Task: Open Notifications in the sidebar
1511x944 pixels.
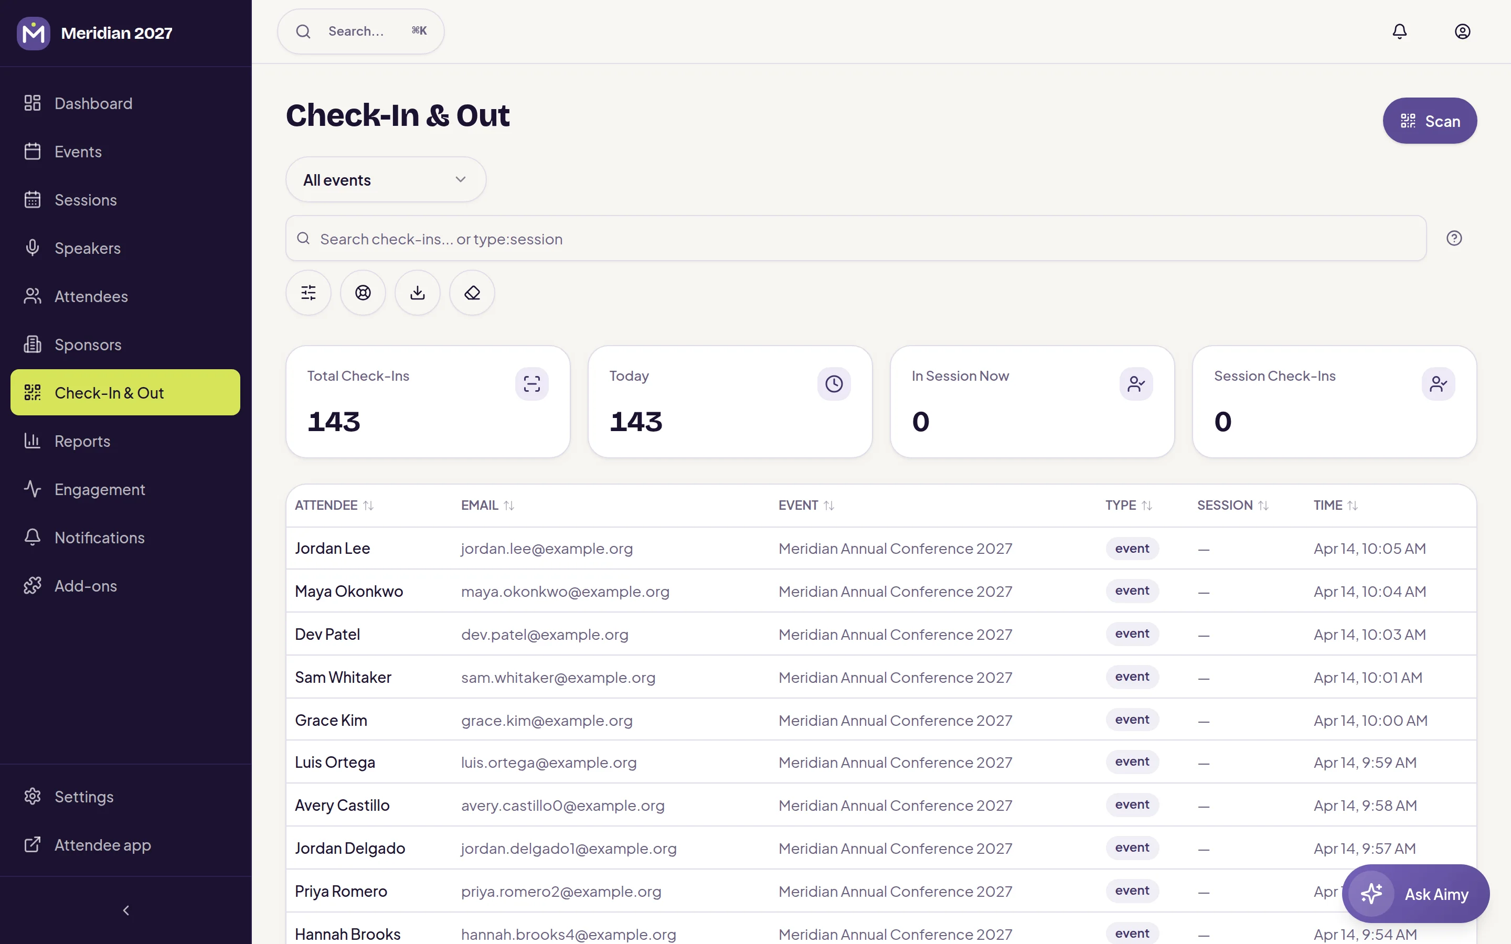Action: pyautogui.click(x=125, y=538)
